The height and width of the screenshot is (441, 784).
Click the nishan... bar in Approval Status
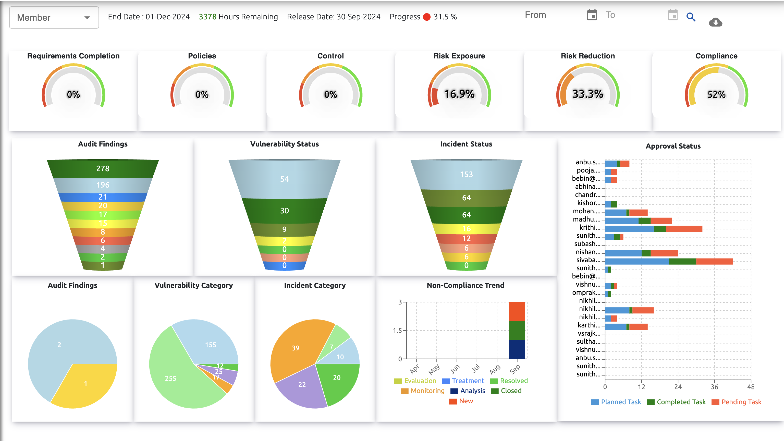tap(642, 253)
